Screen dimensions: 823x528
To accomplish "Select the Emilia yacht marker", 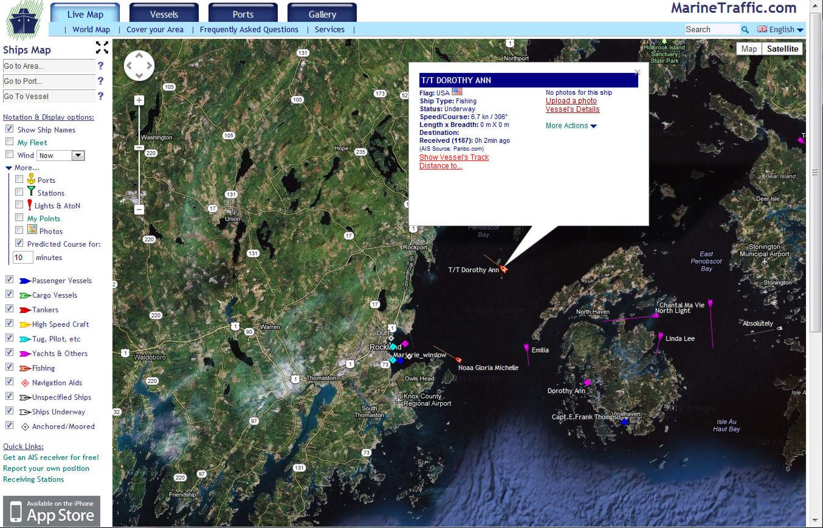I will pos(526,348).
